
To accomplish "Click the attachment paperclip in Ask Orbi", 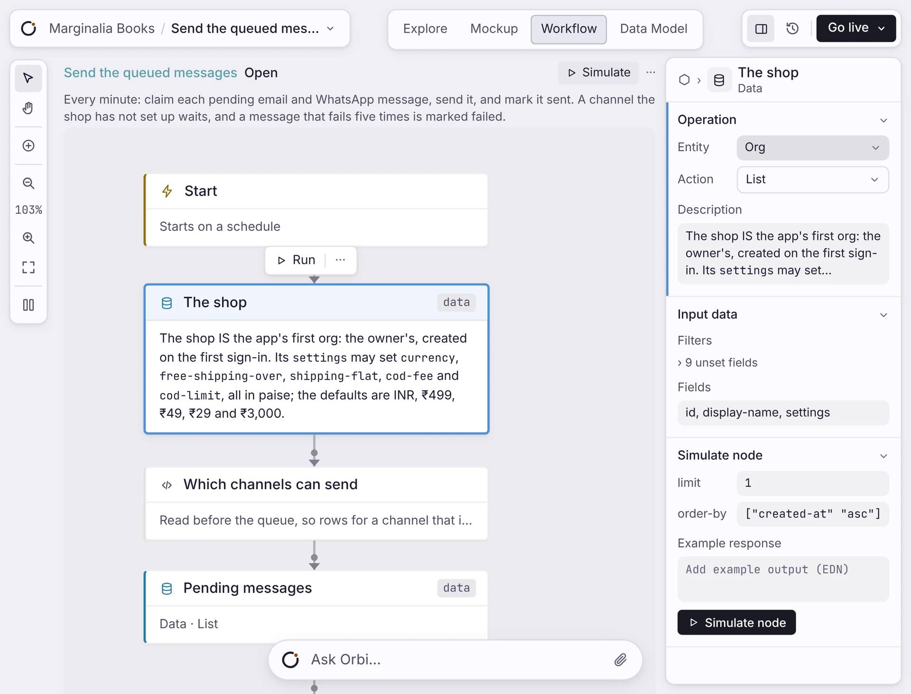I will pyautogui.click(x=620, y=659).
